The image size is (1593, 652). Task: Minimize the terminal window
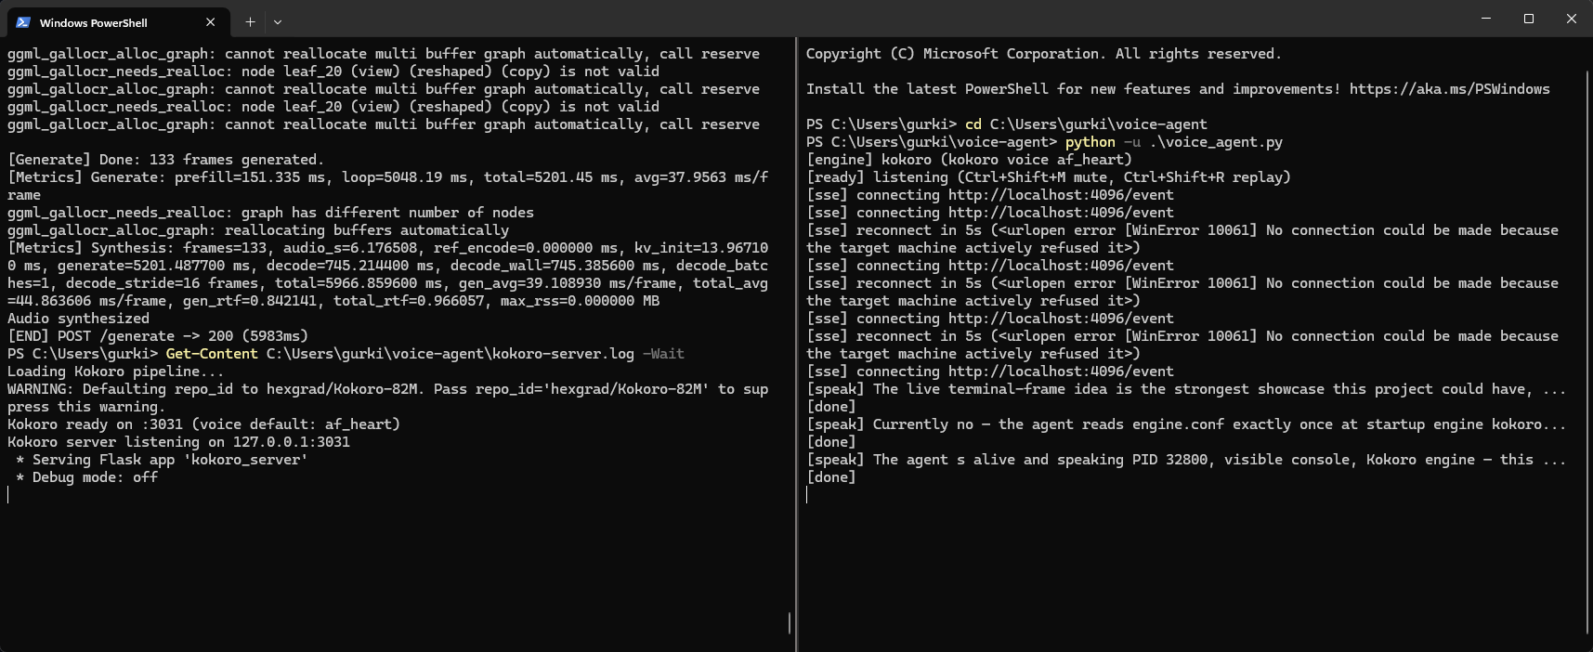(x=1486, y=19)
